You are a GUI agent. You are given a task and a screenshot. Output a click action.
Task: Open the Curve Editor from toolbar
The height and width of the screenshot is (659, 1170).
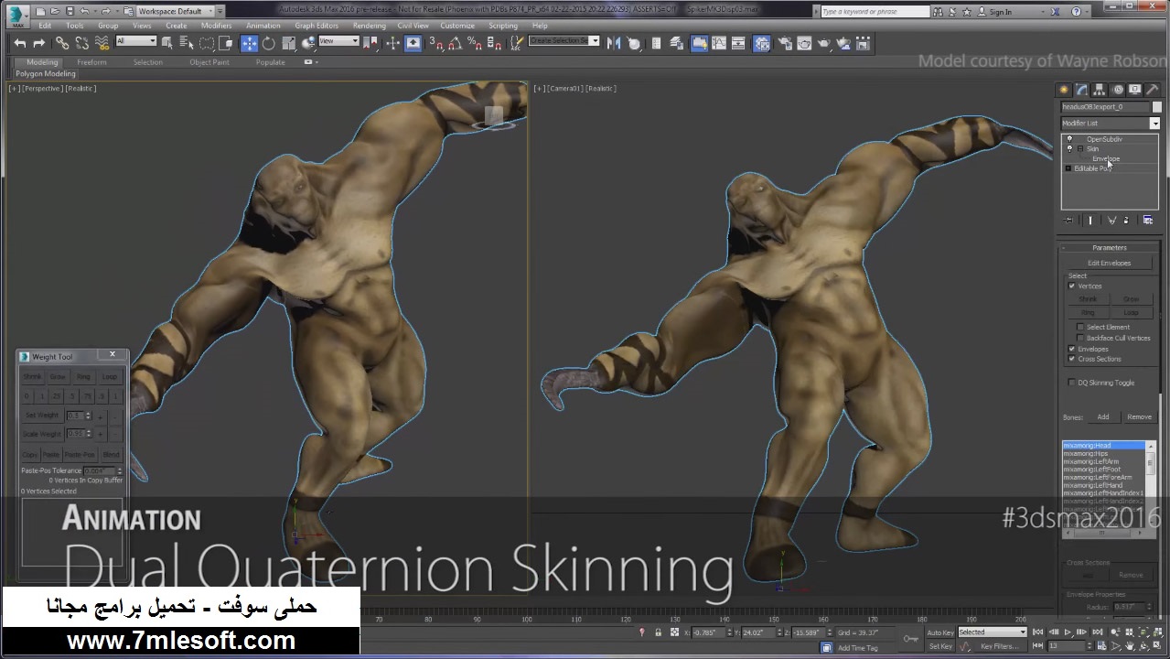719,43
